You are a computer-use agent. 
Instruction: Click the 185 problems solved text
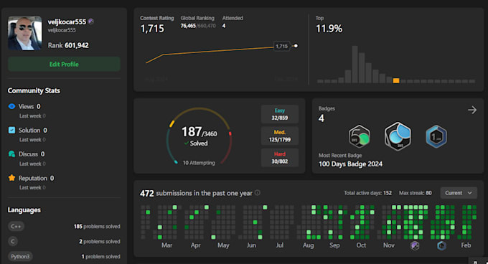(x=97, y=227)
